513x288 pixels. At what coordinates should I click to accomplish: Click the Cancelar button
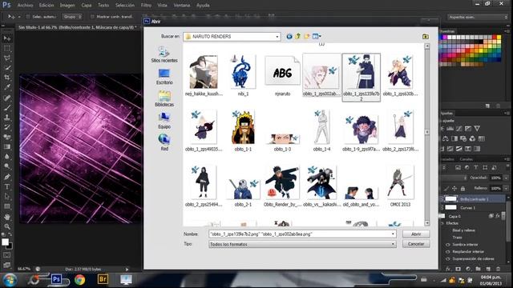click(416, 244)
